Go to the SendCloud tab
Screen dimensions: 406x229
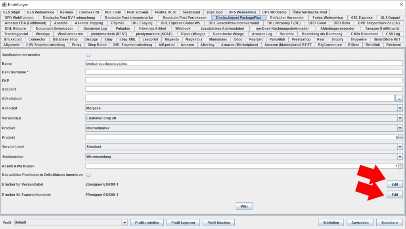192,12
